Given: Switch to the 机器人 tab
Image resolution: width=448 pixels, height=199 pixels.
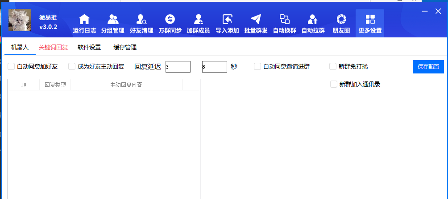Looking at the screenshot, I should 20,47.
